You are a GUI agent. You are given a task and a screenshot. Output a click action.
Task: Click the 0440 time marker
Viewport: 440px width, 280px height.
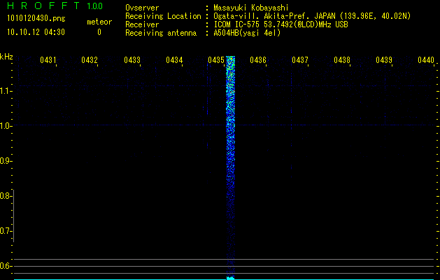coord(426,59)
